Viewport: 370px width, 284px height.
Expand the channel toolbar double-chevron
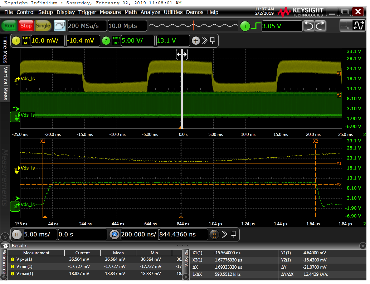tap(205, 40)
